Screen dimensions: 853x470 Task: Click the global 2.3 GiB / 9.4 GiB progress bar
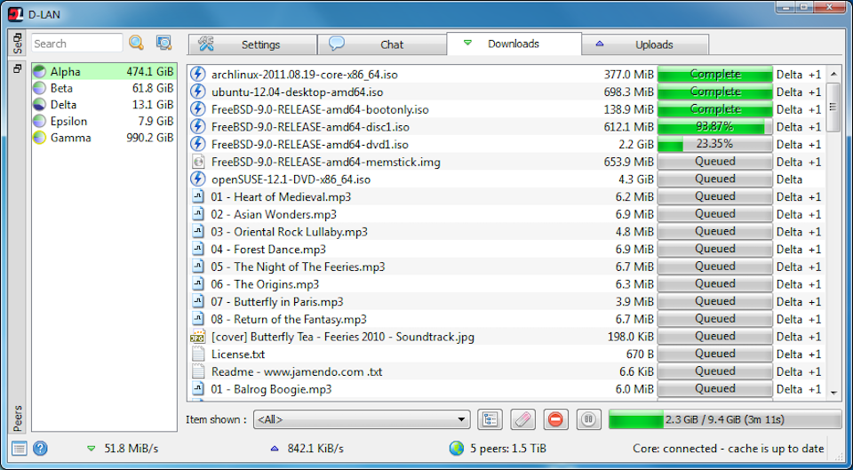click(x=725, y=419)
